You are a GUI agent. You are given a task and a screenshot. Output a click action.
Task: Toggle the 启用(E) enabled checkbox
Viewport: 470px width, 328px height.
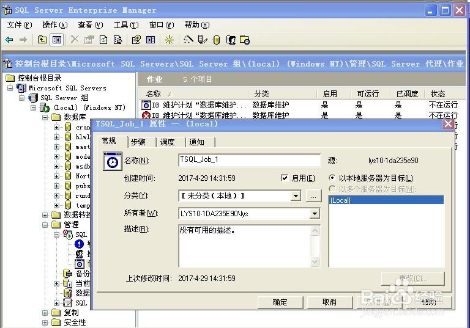(285, 178)
